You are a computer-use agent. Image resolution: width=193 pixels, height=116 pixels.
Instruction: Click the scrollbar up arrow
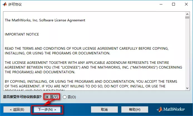187,14
